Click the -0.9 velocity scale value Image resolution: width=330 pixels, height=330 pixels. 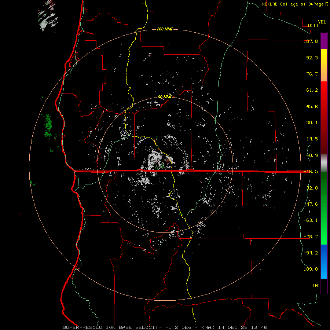[312, 155]
